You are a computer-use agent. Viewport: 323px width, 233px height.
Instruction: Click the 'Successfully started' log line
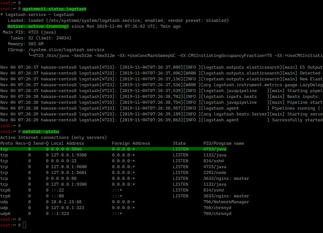[x=162, y=120]
